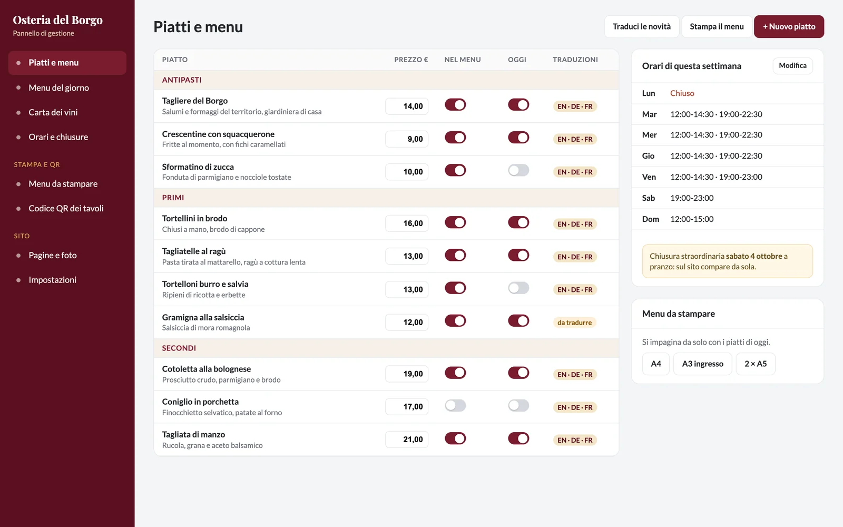The height and width of the screenshot is (527, 843).
Task: Enable Oggi for Coniglio in porchetta
Action: (x=518, y=405)
